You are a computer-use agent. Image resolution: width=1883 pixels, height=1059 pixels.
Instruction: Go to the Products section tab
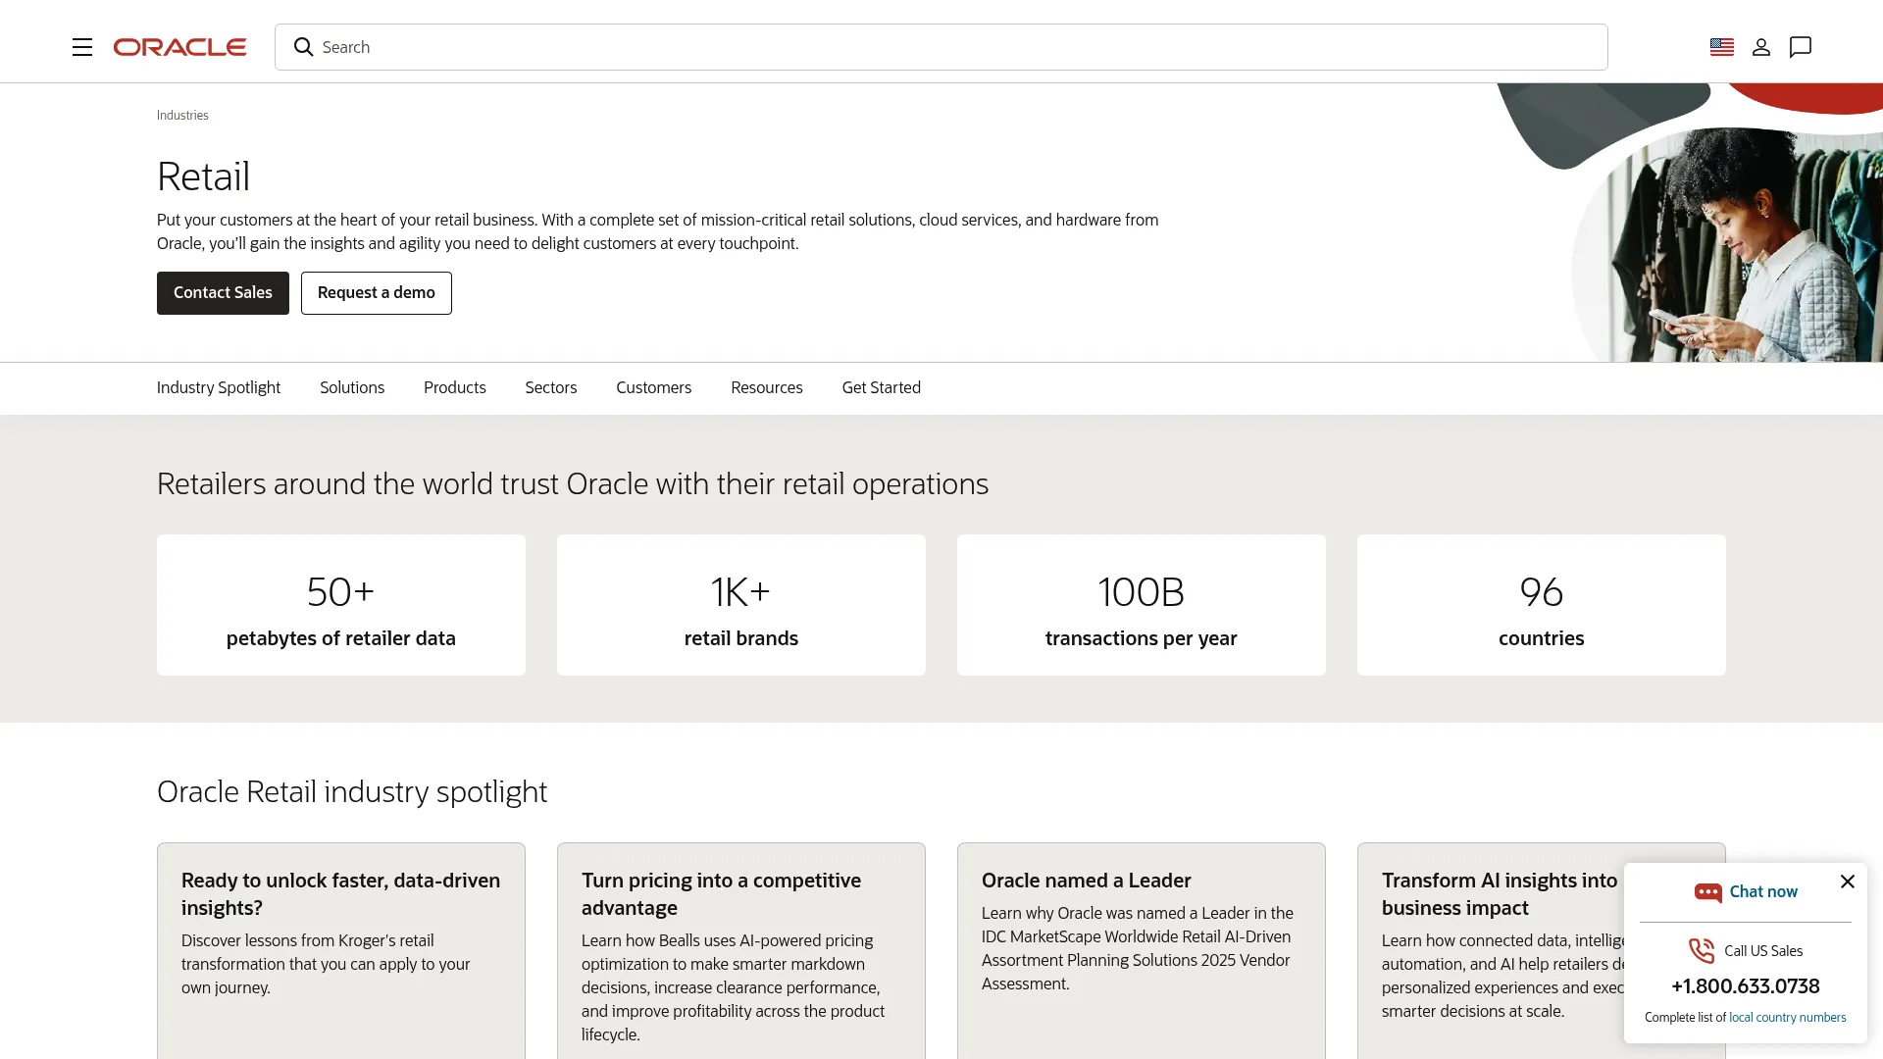click(x=455, y=387)
